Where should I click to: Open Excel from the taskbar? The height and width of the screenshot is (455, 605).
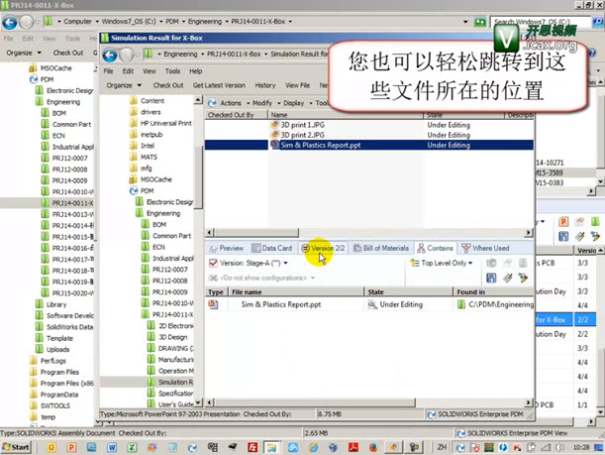coord(132,447)
